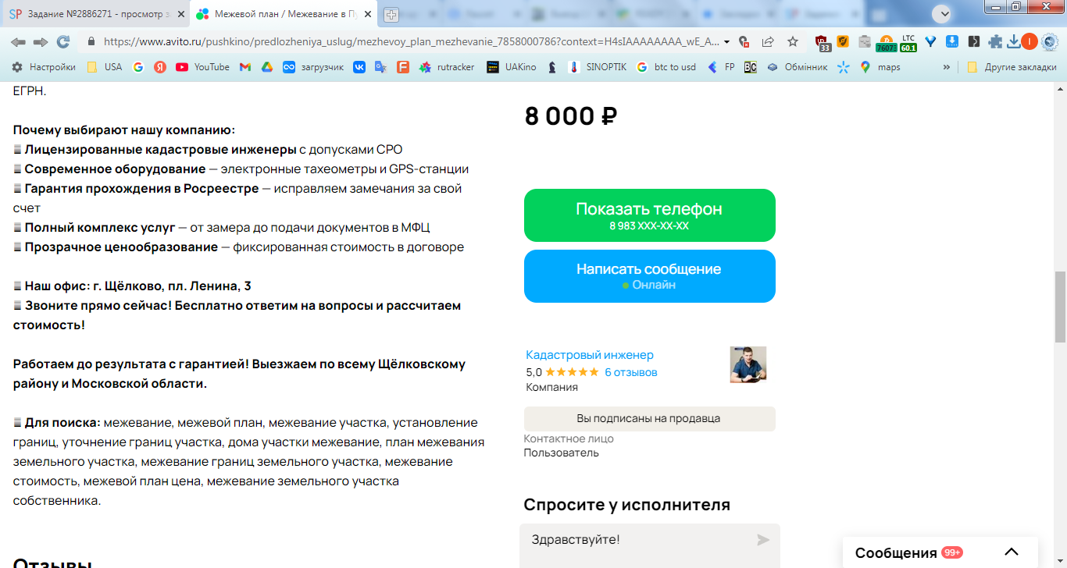The height and width of the screenshot is (568, 1067).
Task: Open blue diamond extension icon
Action: tap(930, 41)
